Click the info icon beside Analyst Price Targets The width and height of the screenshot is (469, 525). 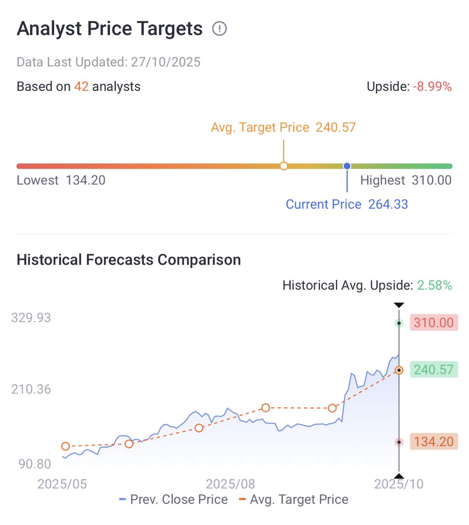click(x=220, y=29)
